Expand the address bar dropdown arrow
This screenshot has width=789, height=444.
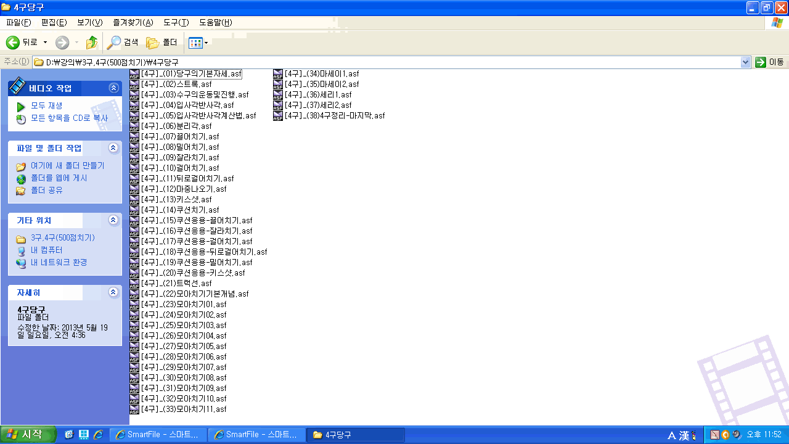tap(745, 62)
